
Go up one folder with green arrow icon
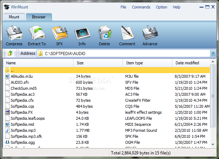[x=10, y=53]
